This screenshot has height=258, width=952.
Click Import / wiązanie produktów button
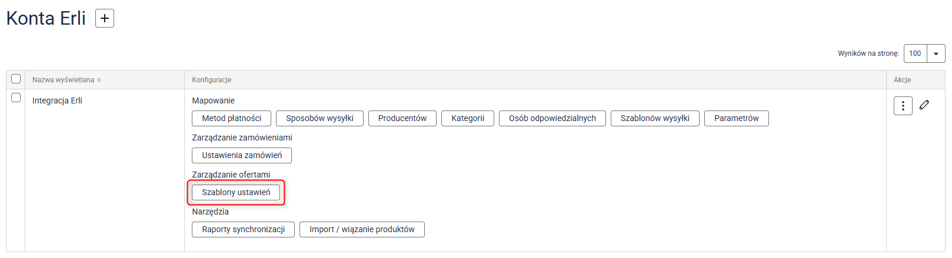click(362, 229)
